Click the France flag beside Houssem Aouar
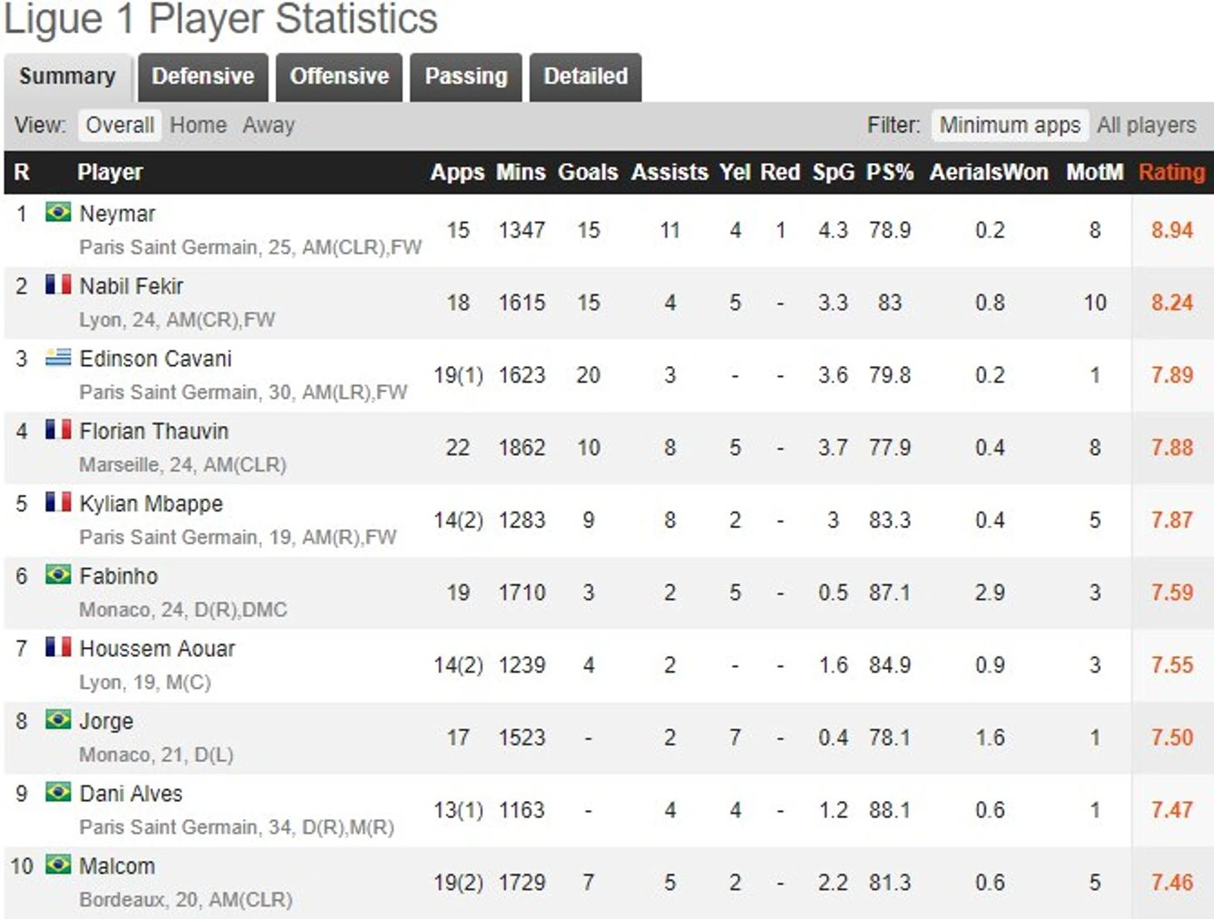1214x919 pixels. pos(58,647)
